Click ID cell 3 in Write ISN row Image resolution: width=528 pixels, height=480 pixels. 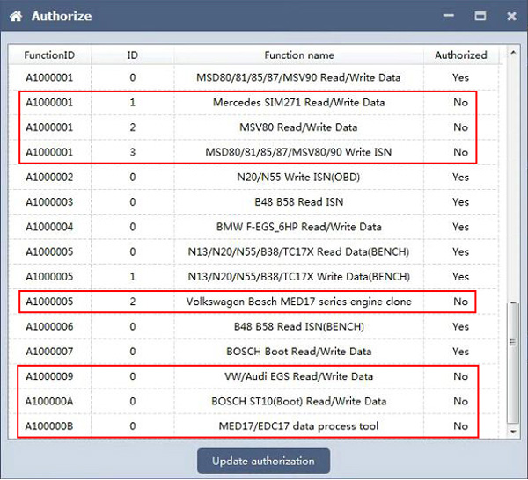tap(132, 152)
